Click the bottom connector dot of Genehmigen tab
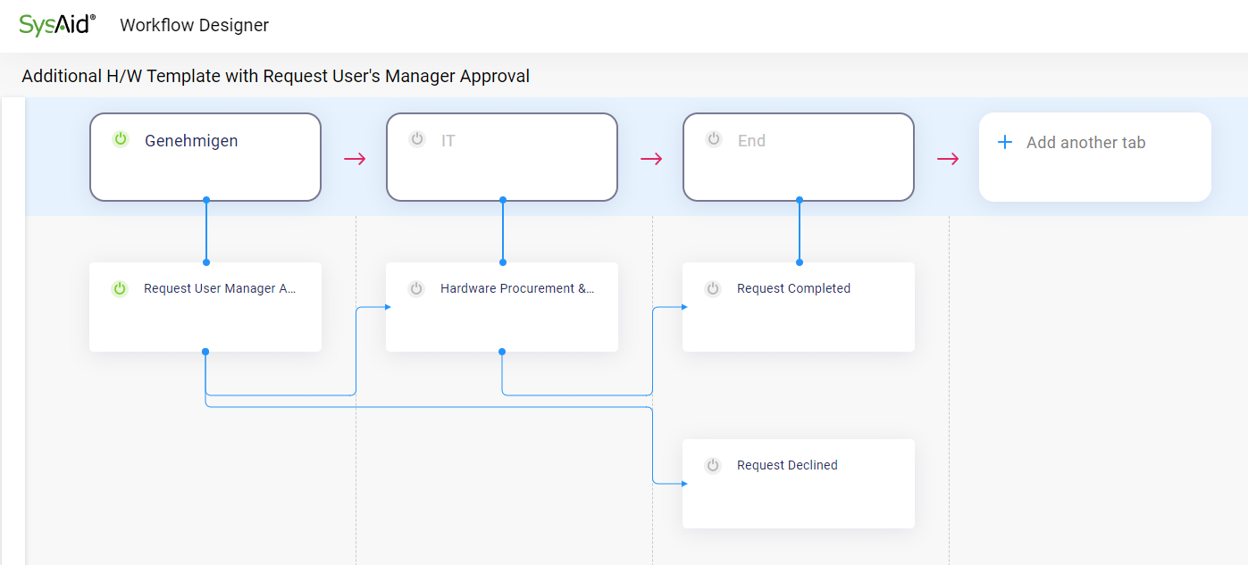This screenshot has height=565, width=1248. point(206,200)
